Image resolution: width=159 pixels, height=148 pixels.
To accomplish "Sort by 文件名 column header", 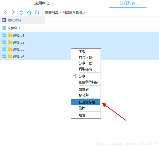I will click(14, 28).
